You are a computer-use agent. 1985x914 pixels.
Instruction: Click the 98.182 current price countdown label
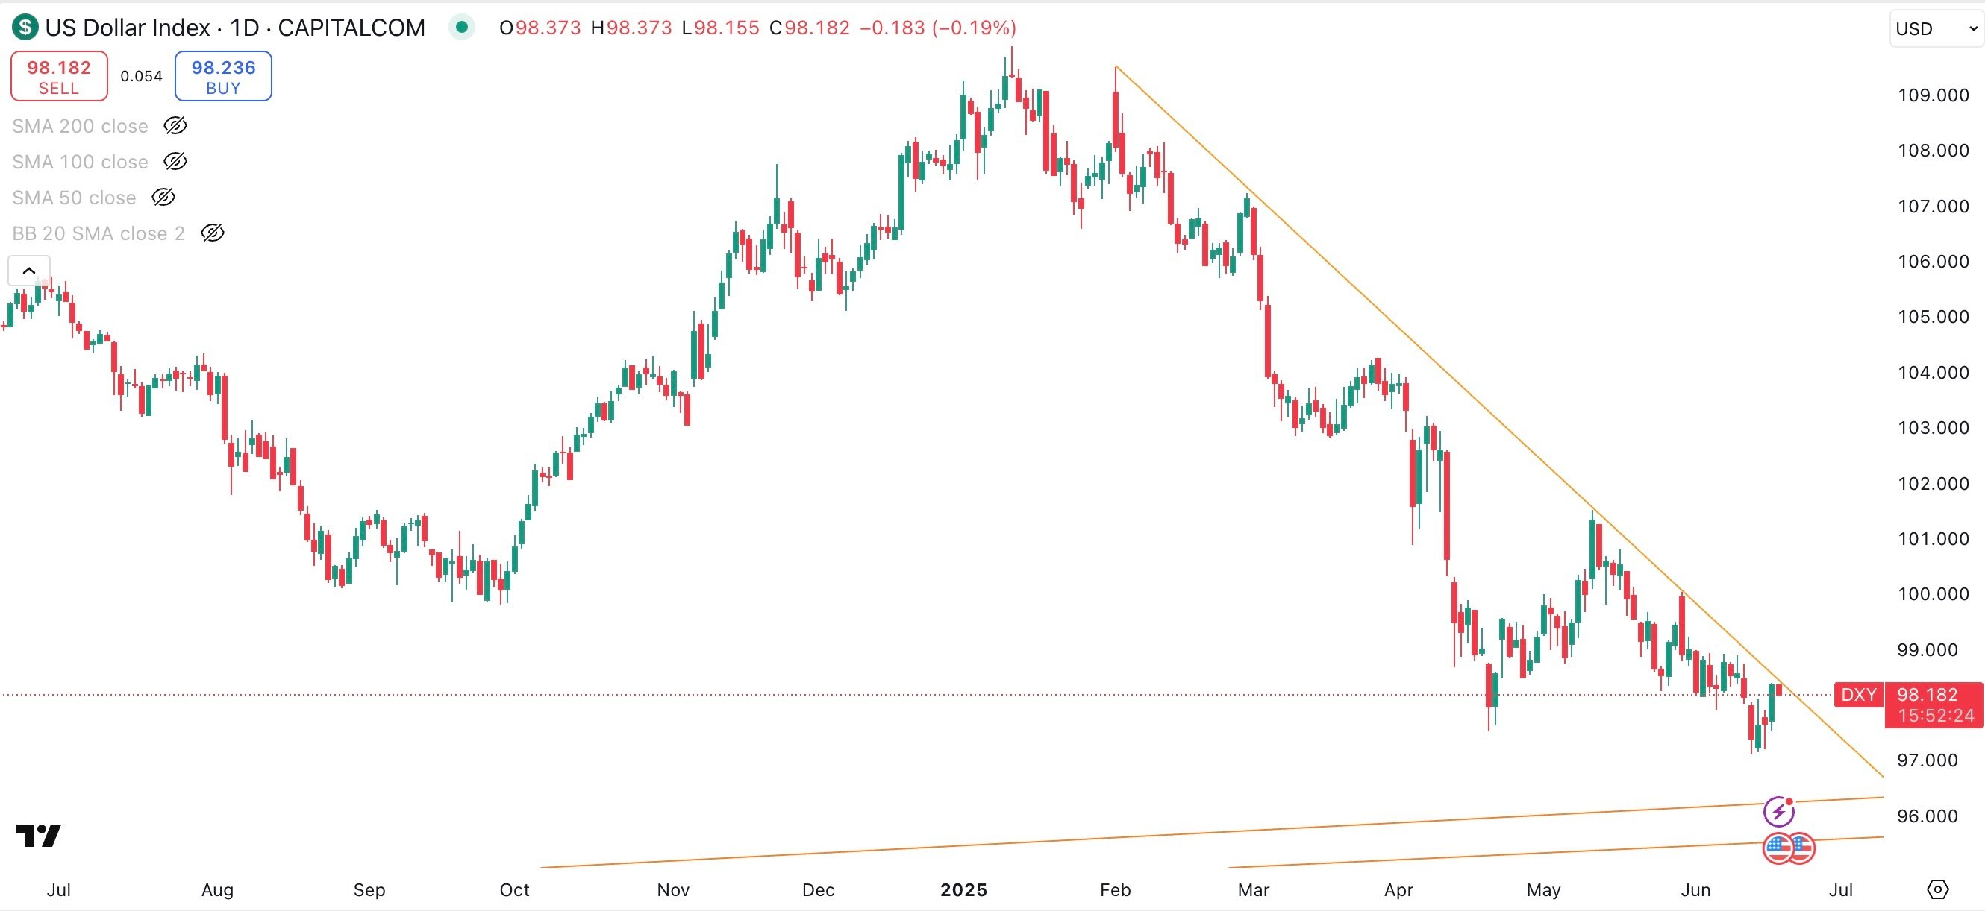tap(1934, 705)
